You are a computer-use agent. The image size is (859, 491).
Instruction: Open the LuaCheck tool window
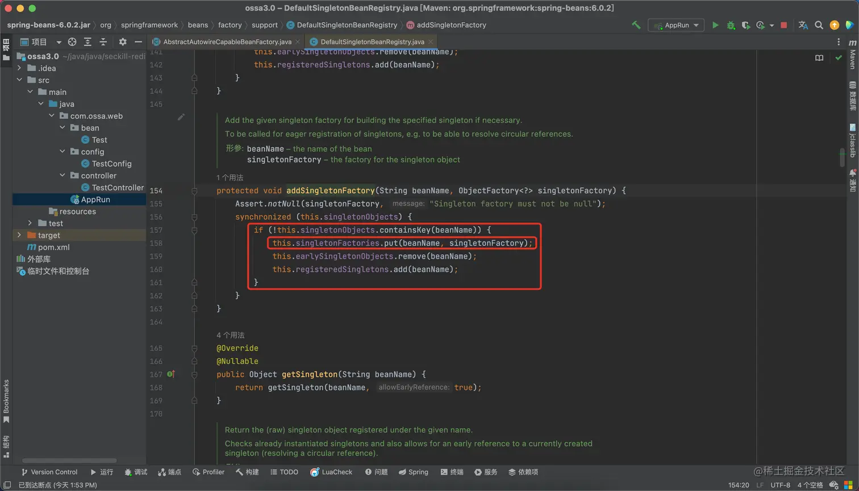[x=332, y=472]
